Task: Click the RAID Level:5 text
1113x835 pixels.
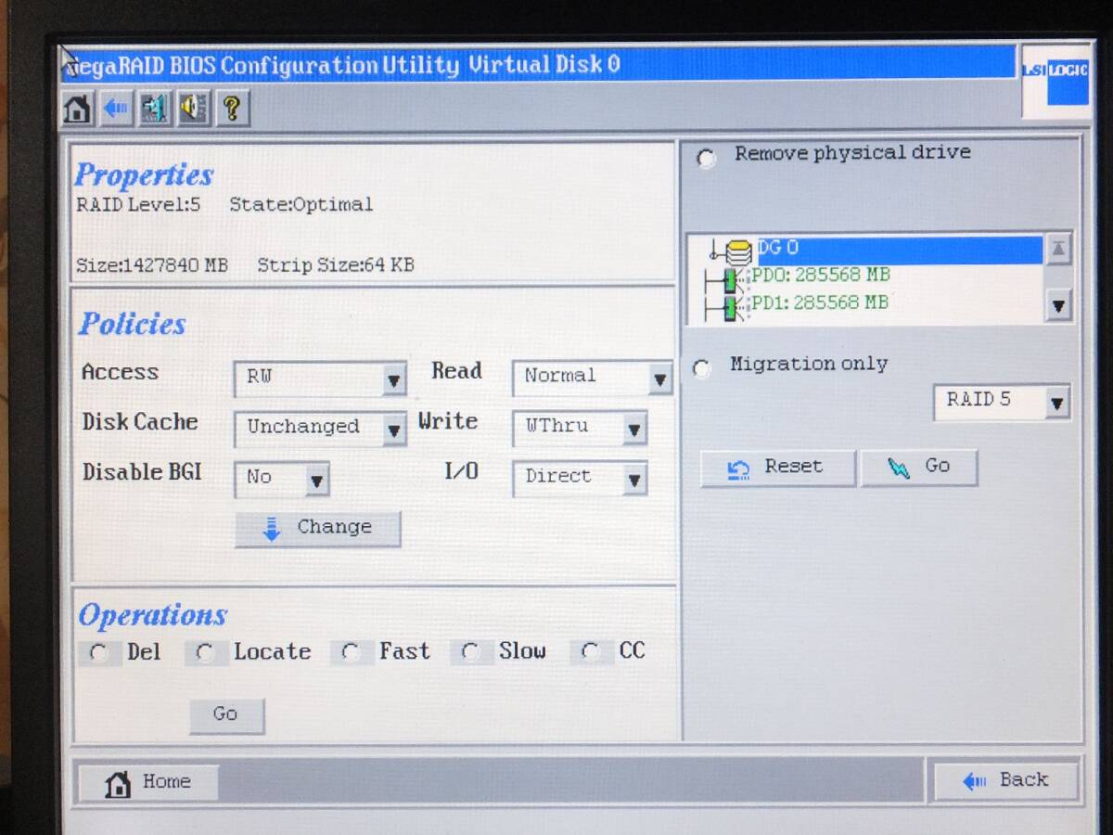Action: (138, 205)
